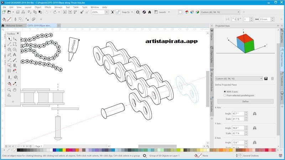The image size is (285, 160).
Task: Expand the Open button dropdown arrow
Action: coord(13,12)
